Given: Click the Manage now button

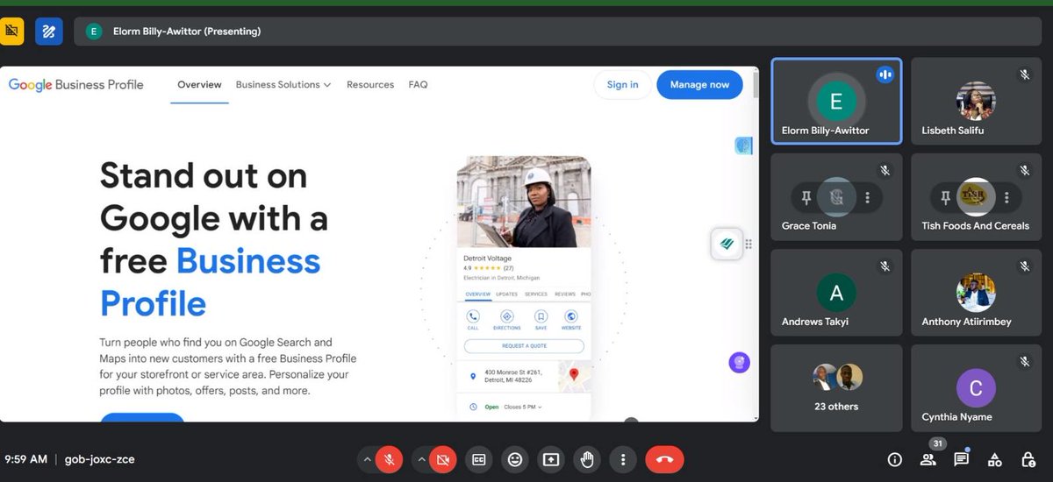Looking at the screenshot, I should pyautogui.click(x=699, y=85).
